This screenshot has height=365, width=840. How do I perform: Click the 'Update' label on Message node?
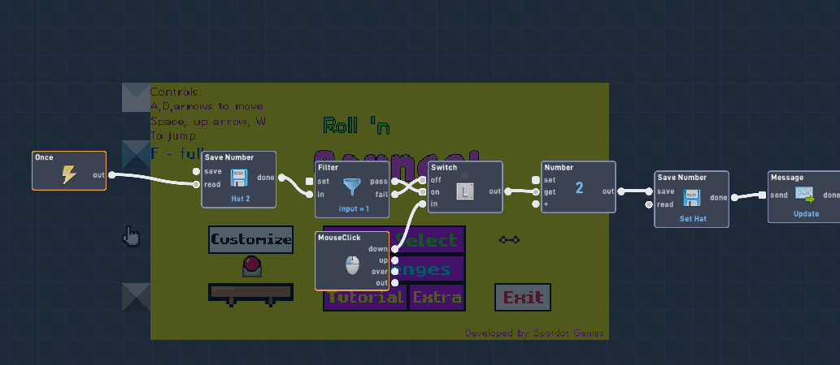tap(806, 214)
